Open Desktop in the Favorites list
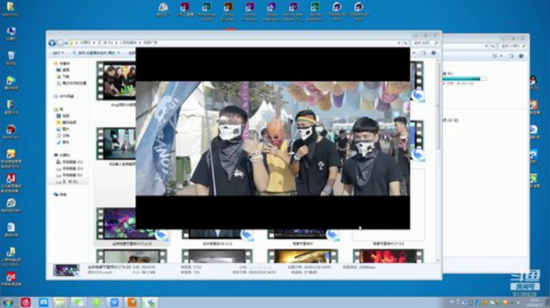Viewport: 550px width, 308px height. (63, 70)
